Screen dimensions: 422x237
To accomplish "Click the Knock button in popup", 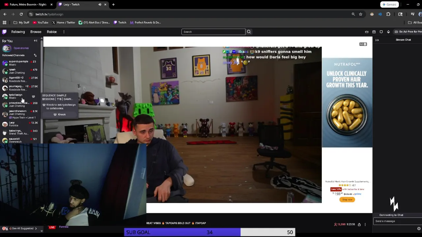I will (x=60, y=115).
